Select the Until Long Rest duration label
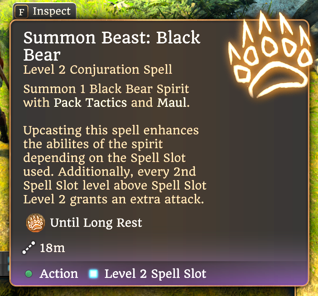Viewport: 318px width, 296px height. (96, 223)
